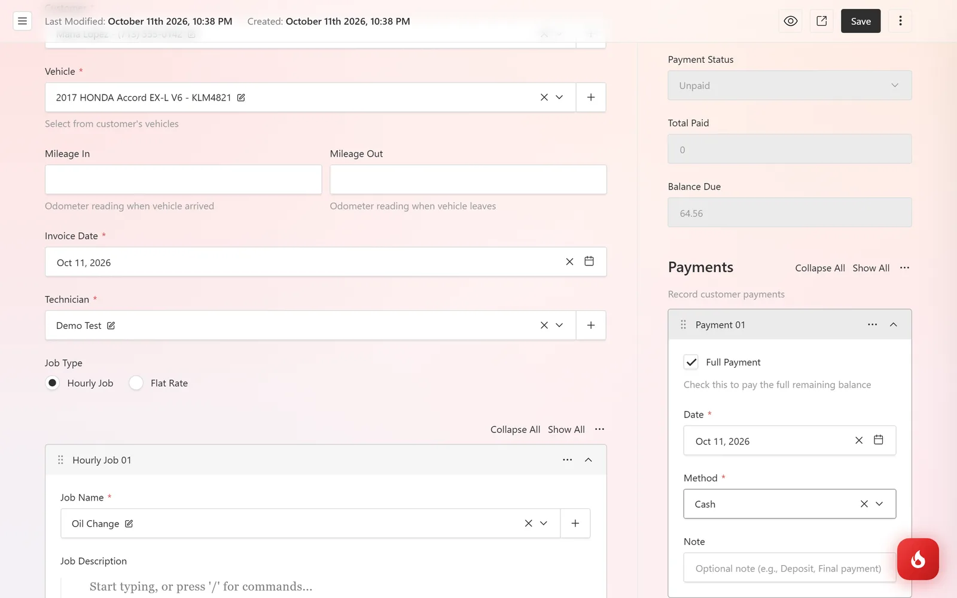Open the top-right three-dot options menu
The height and width of the screenshot is (598, 957).
[900, 21]
